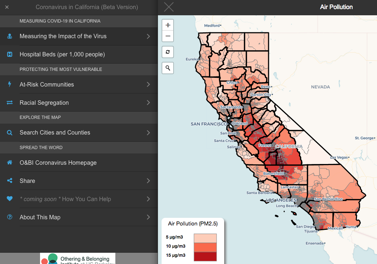Click the Fresno label on the map
This screenshot has width=377, height=264.
coord(265,145)
